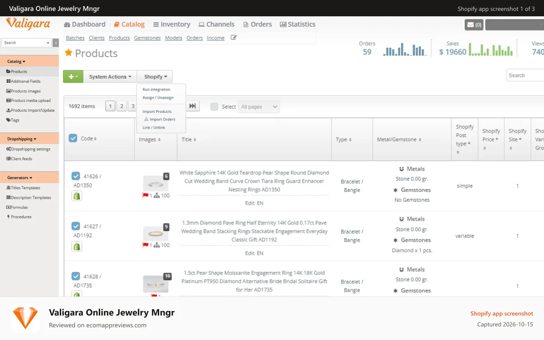Image resolution: width=544 pixels, height=340 pixels.
Task: Tick the Select checkbox near All pages
Action: (x=214, y=107)
